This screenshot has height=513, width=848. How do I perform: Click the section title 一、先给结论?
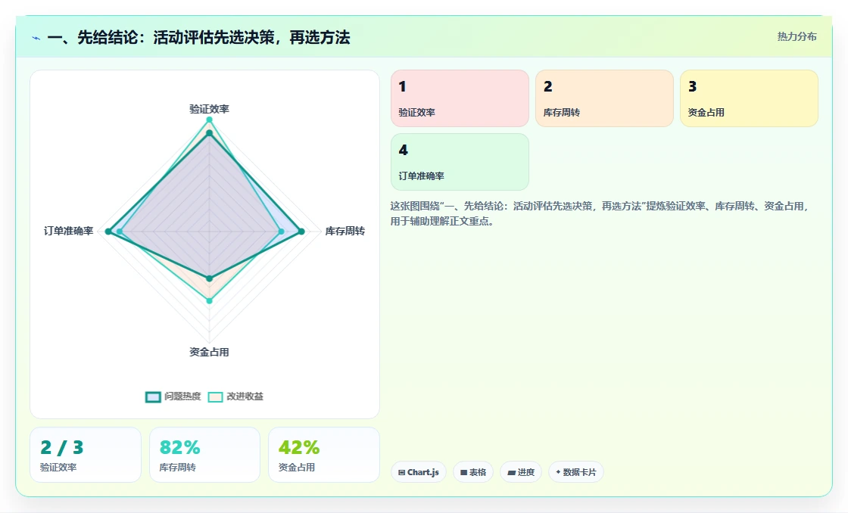(x=198, y=37)
